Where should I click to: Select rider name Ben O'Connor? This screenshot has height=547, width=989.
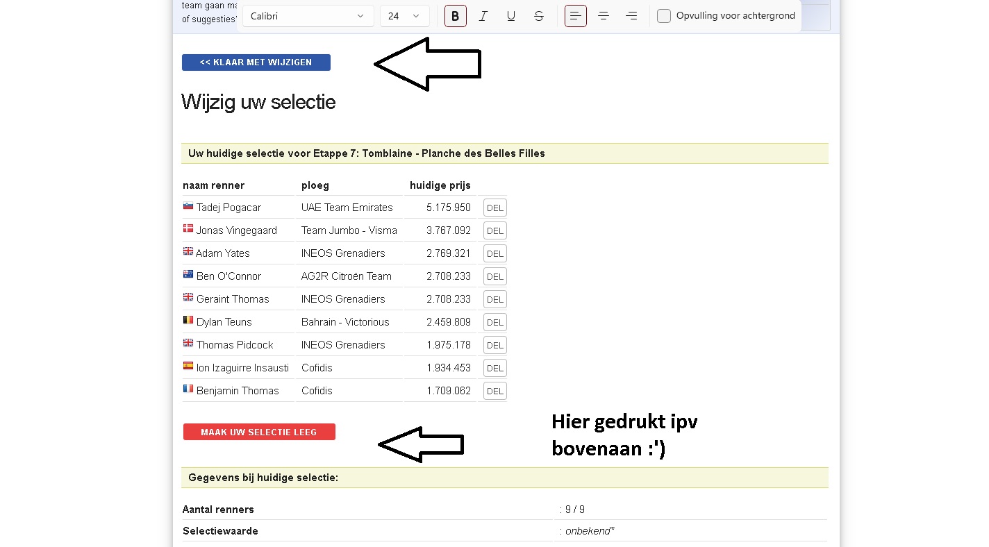pos(228,276)
